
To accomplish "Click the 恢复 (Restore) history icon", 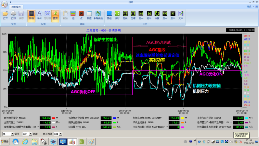I will coord(157,15).
